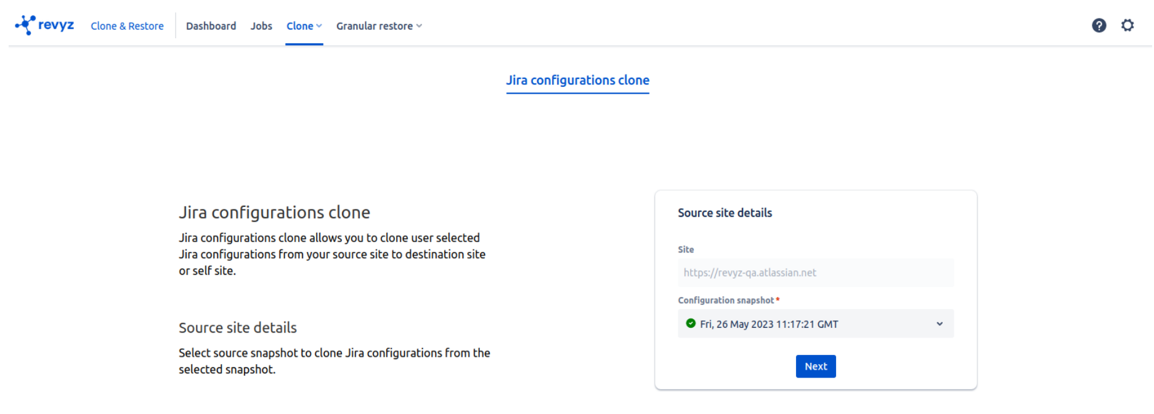Open the help question mark icon
1154x414 pixels.
1099,25
